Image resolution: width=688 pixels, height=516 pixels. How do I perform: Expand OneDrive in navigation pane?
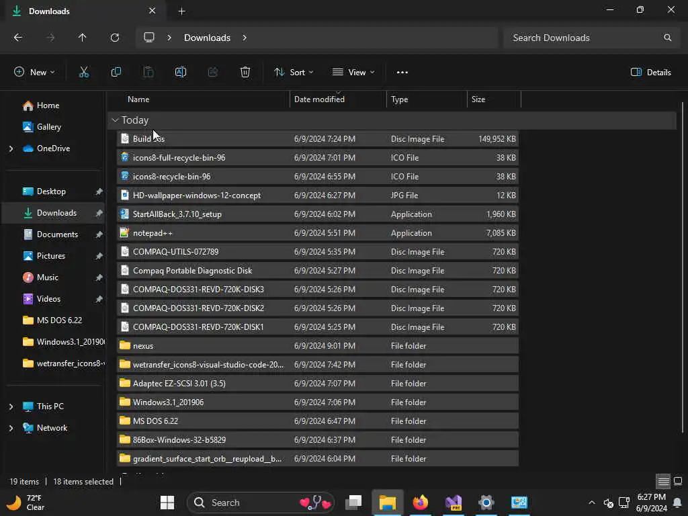pos(11,148)
